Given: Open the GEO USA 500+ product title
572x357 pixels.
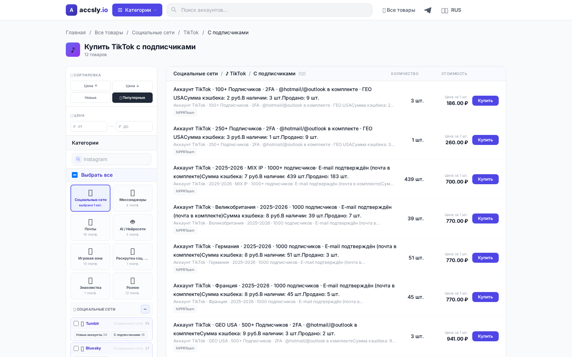Looking at the screenshot, I should [x=265, y=329].
